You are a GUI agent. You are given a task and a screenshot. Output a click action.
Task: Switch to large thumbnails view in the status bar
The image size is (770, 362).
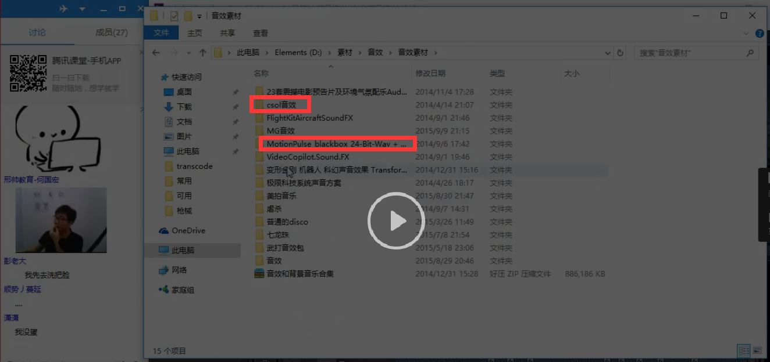(x=757, y=351)
